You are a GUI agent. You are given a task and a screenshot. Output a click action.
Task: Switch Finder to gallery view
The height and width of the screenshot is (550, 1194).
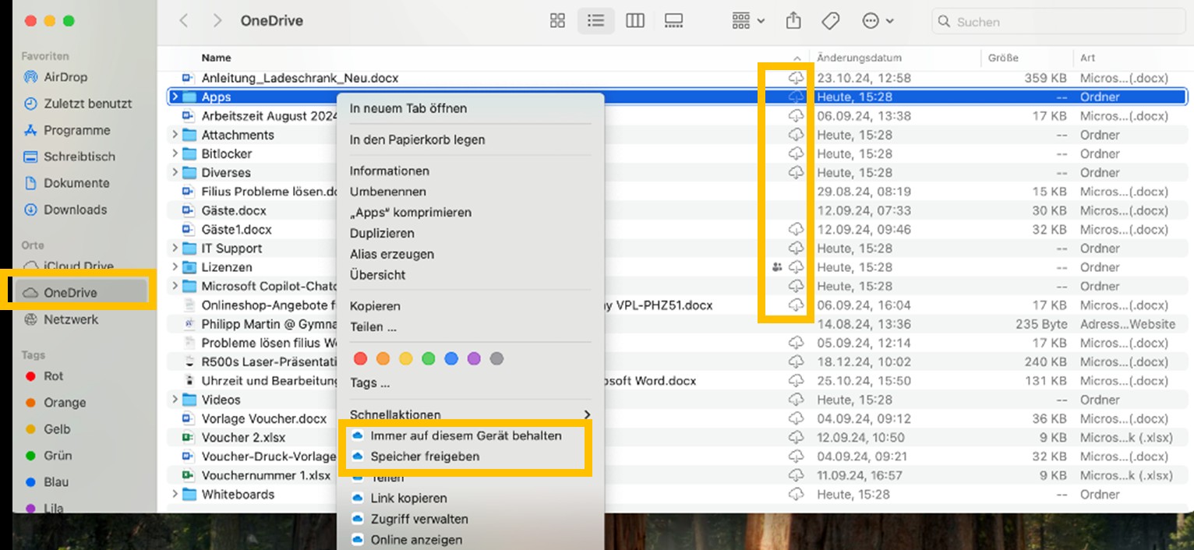(673, 22)
